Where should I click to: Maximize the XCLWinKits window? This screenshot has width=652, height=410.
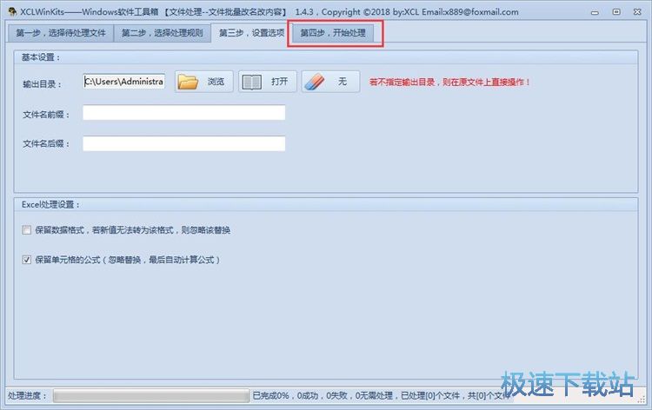616,12
